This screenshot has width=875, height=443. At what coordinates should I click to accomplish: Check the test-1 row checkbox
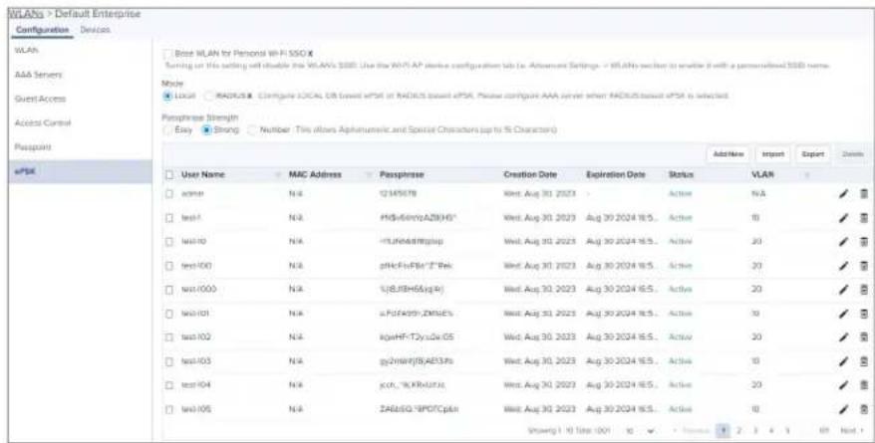pos(168,218)
